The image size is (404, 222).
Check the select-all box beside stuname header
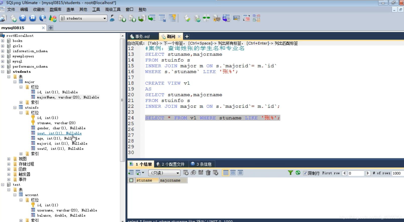pos(131,180)
